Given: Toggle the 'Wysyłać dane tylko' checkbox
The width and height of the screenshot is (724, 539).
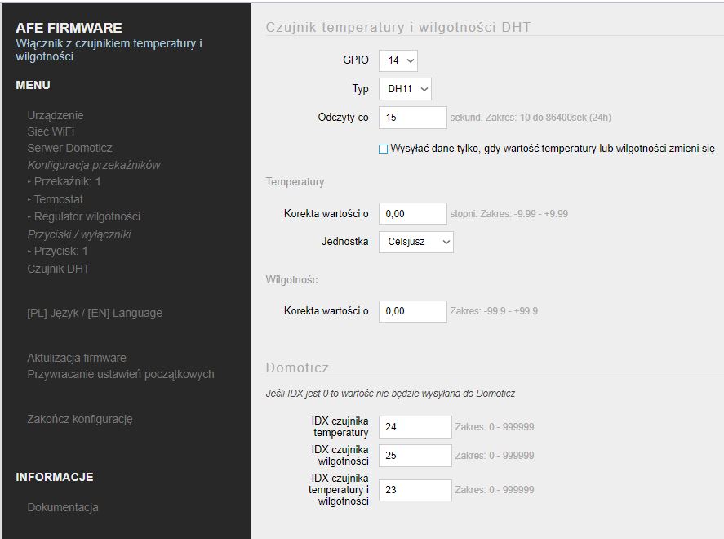Looking at the screenshot, I should [383, 149].
